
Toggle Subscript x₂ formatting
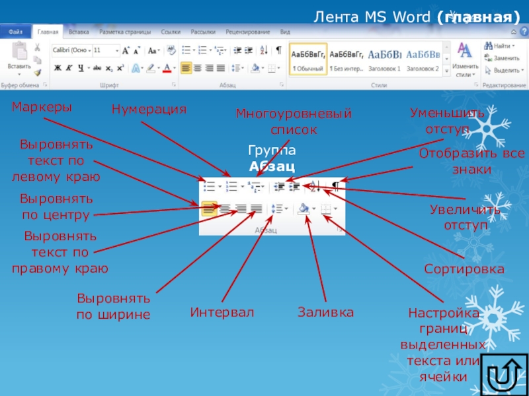tap(109, 69)
